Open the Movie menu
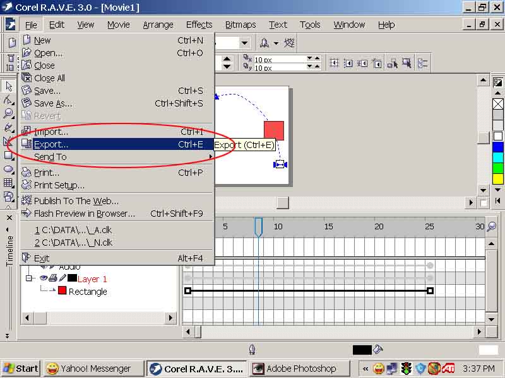This screenshot has height=378, width=505. 119,25
